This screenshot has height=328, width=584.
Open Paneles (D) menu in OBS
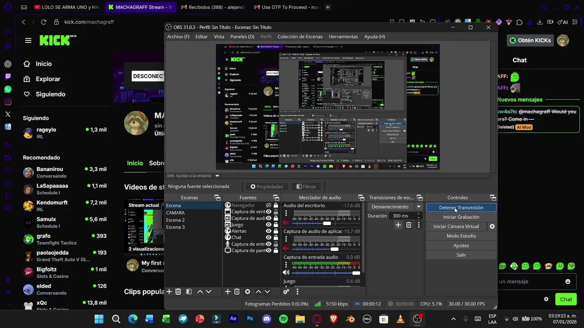[242, 36]
